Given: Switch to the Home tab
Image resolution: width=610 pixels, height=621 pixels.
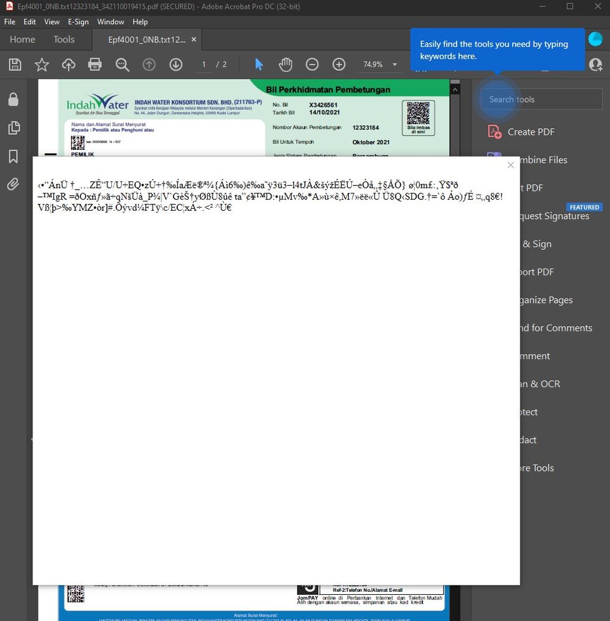Looking at the screenshot, I should tap(22, 39).
